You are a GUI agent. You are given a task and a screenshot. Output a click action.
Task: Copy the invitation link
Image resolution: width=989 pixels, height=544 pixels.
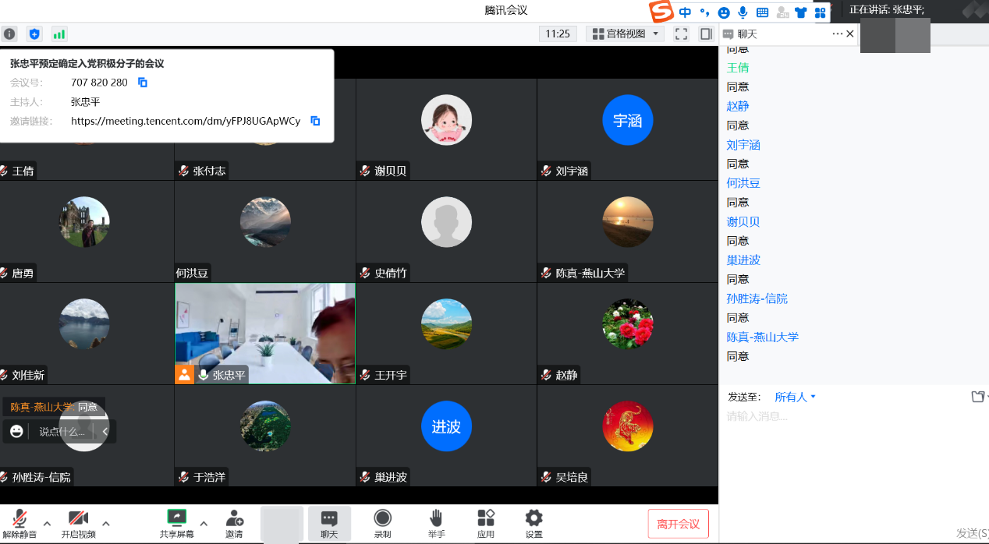point(315,121)
